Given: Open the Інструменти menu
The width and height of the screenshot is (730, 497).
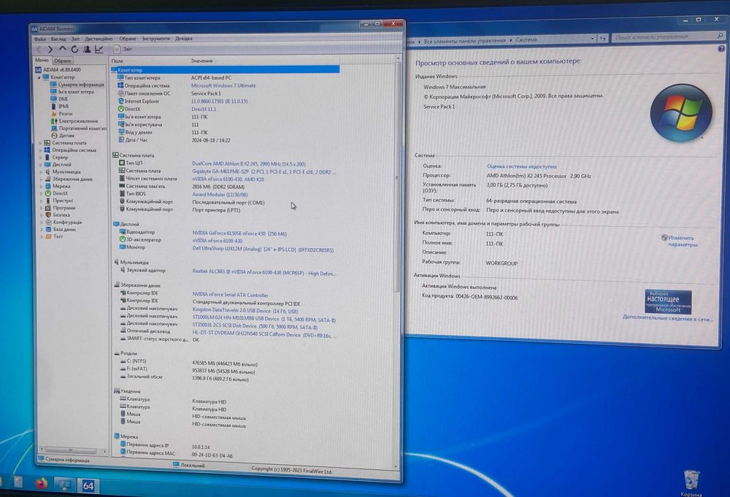Looking at the screenshot, I should (x=156, y=39).
